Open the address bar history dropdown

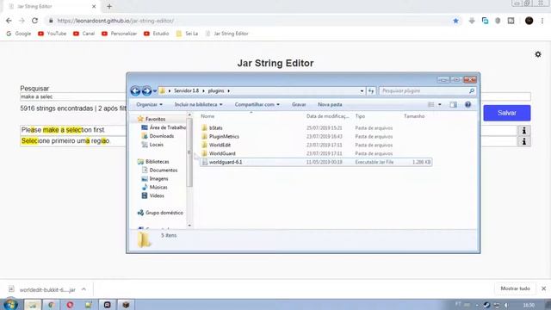[362, 91]
